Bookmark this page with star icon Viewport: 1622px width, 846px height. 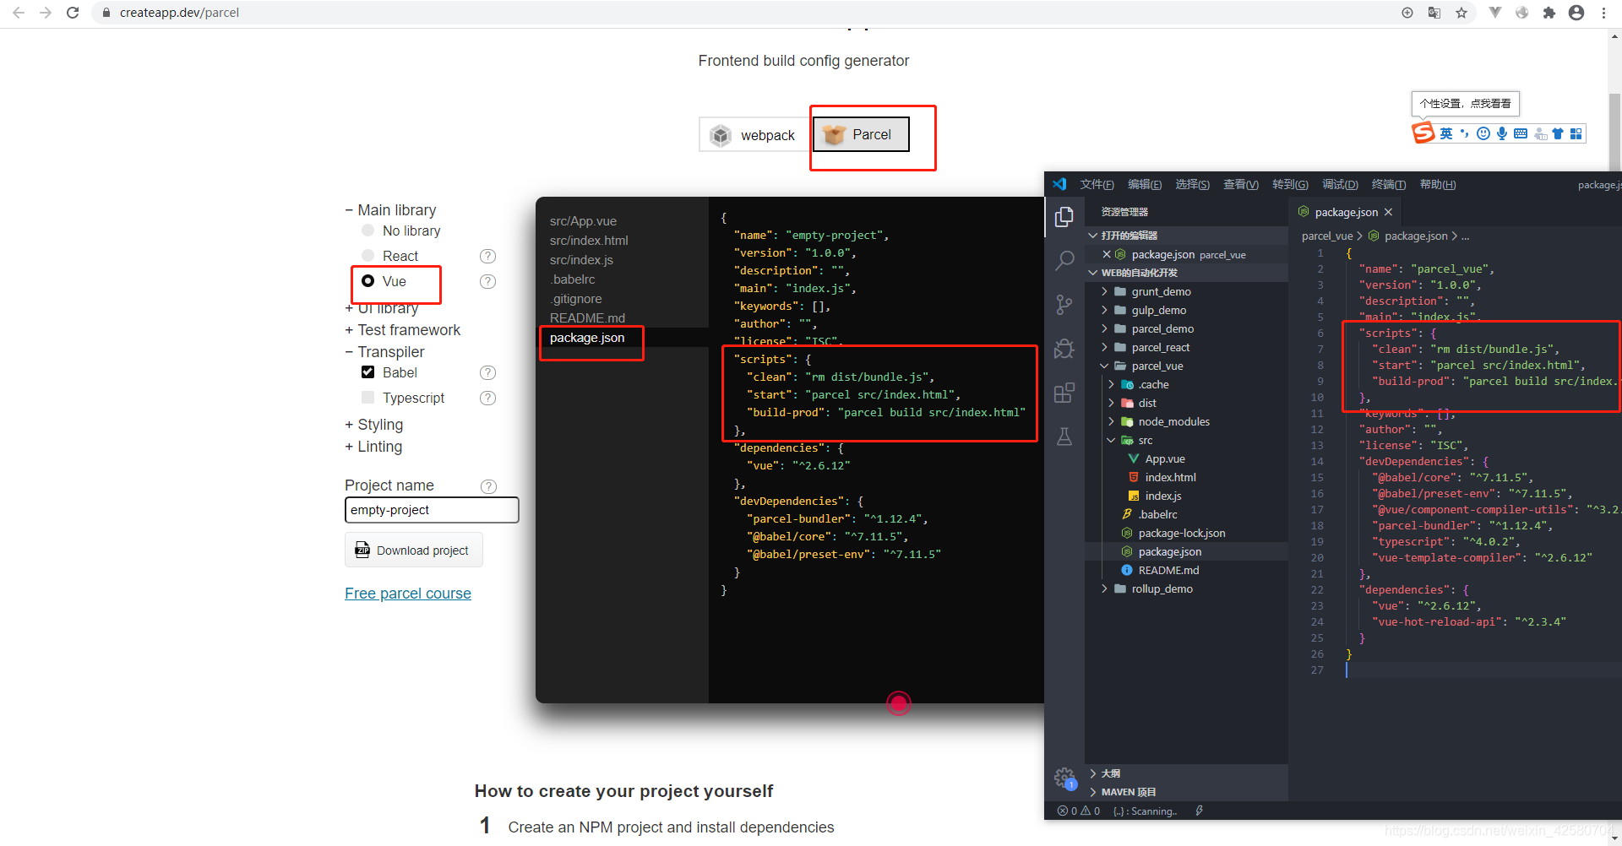tap(1461, 13)
